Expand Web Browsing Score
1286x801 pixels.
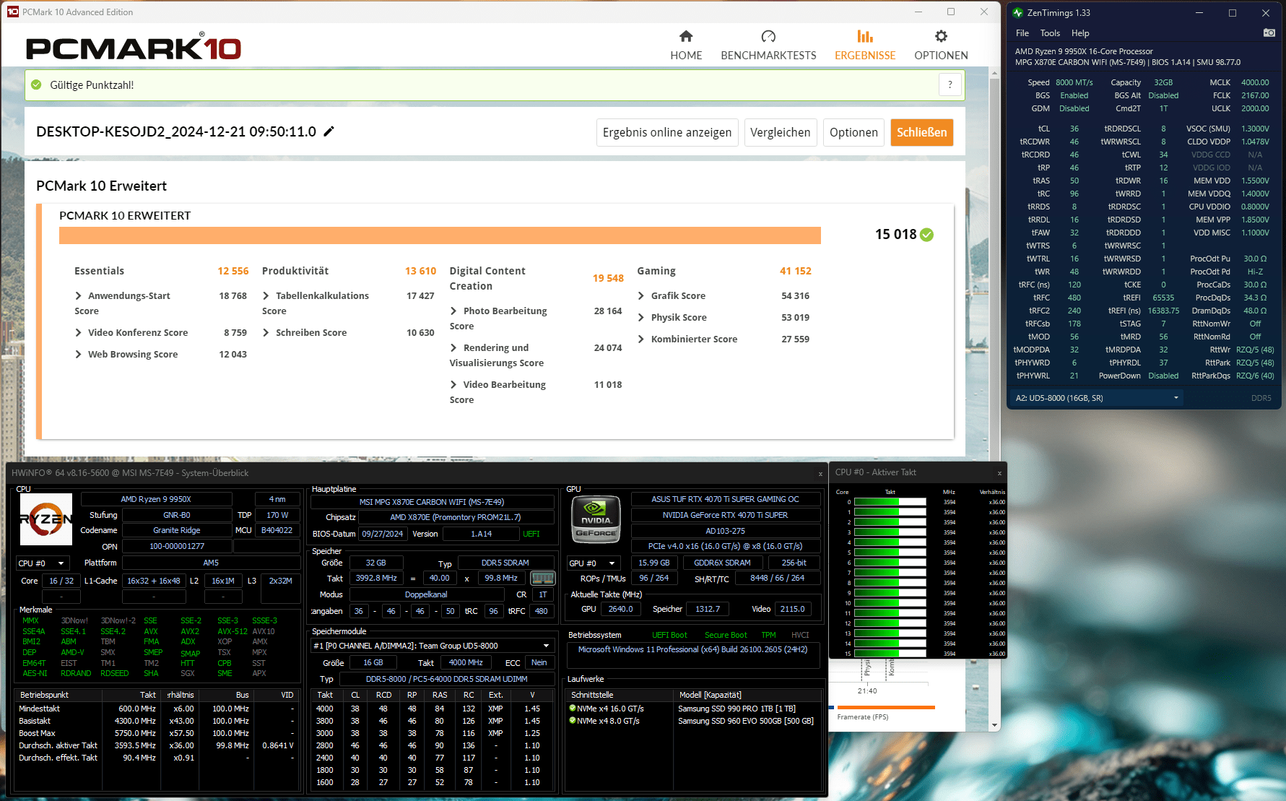coord(78,354)
